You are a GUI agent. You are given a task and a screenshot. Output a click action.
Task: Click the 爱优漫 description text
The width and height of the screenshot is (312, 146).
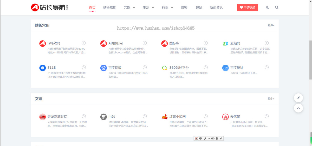(249, 124)
